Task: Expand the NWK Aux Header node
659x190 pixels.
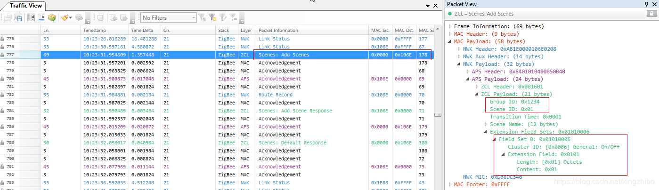Action: click(x=459, y=56)
